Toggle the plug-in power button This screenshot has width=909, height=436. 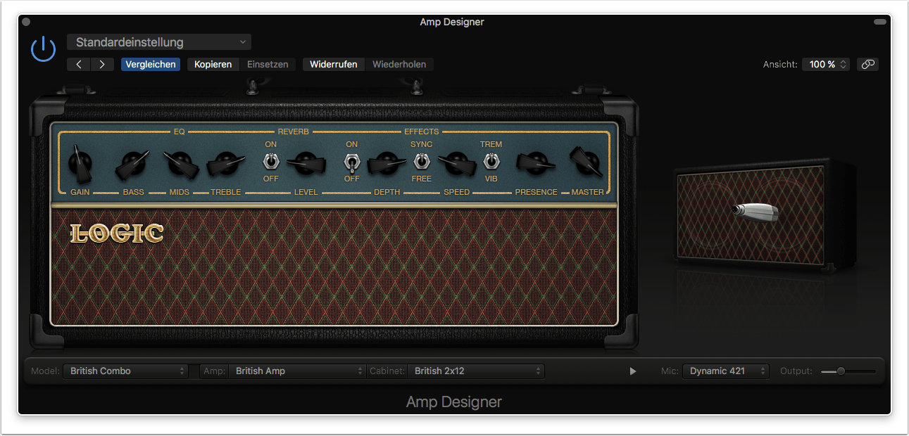click(x=43, y=49)
